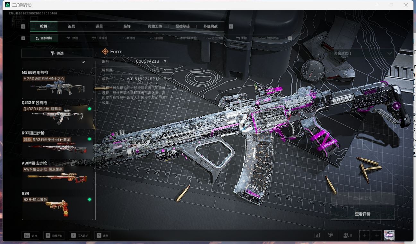Click the help icon beside 编号
The image size is (416, 244).
click(165, 62)
